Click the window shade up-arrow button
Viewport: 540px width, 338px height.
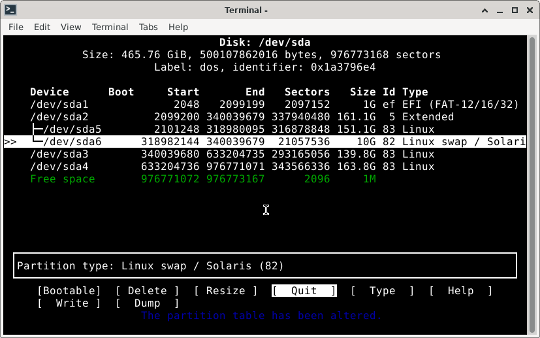click(484, 10)
